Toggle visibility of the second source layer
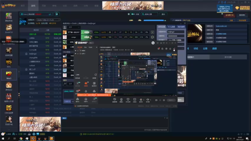The height and width of the screenshot is (141, 251). (76, 54)
